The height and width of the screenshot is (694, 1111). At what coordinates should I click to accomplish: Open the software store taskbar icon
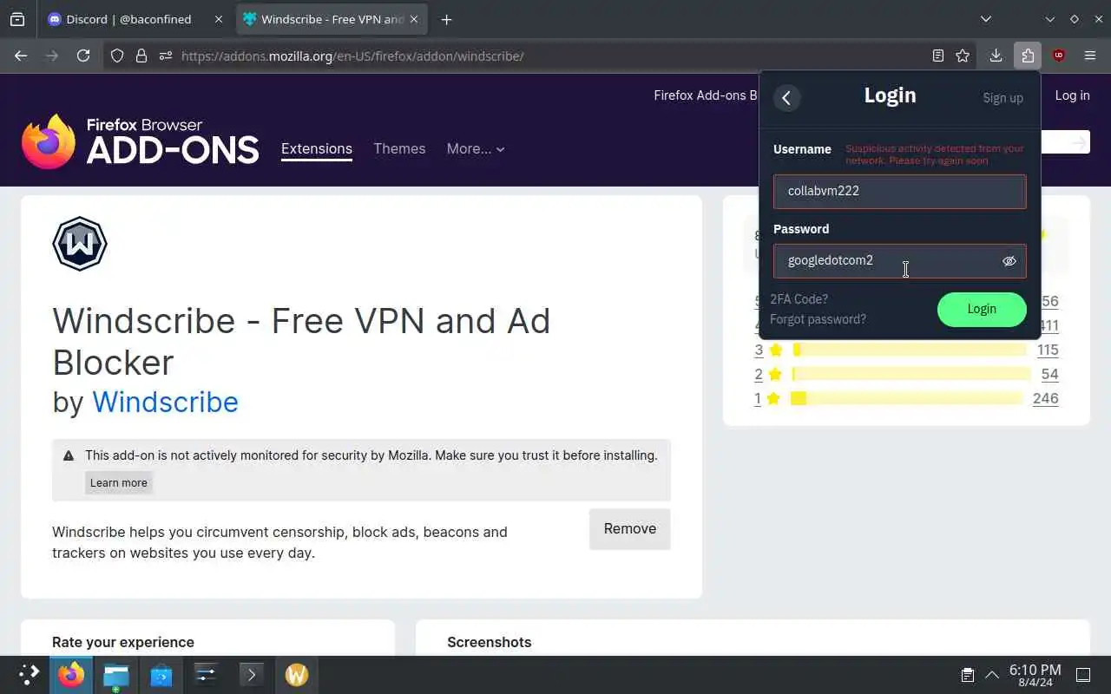point(161,675)
